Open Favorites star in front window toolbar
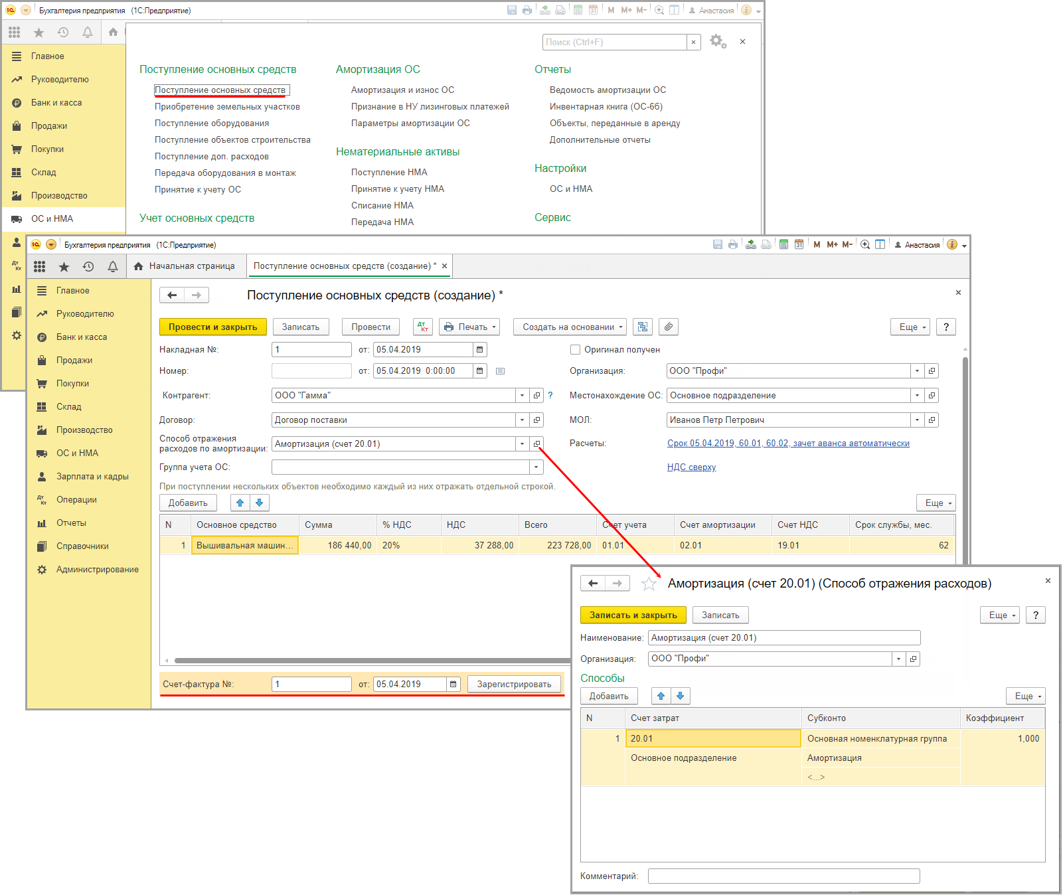 (x=64, y=266)
